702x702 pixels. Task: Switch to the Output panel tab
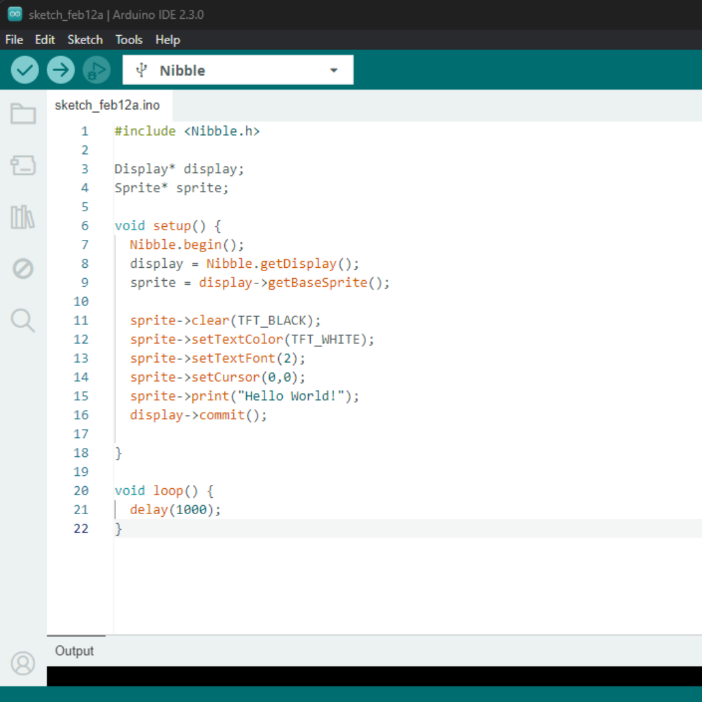[x=75, y=651]
